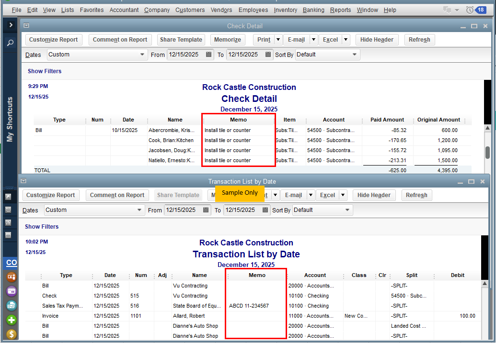Open the arrow beside the chat icon
The height and width of the screenshot is (343, 496).
457,10
